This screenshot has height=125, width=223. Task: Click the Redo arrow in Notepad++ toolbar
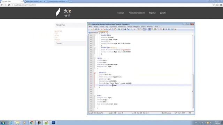click(122, 29)
